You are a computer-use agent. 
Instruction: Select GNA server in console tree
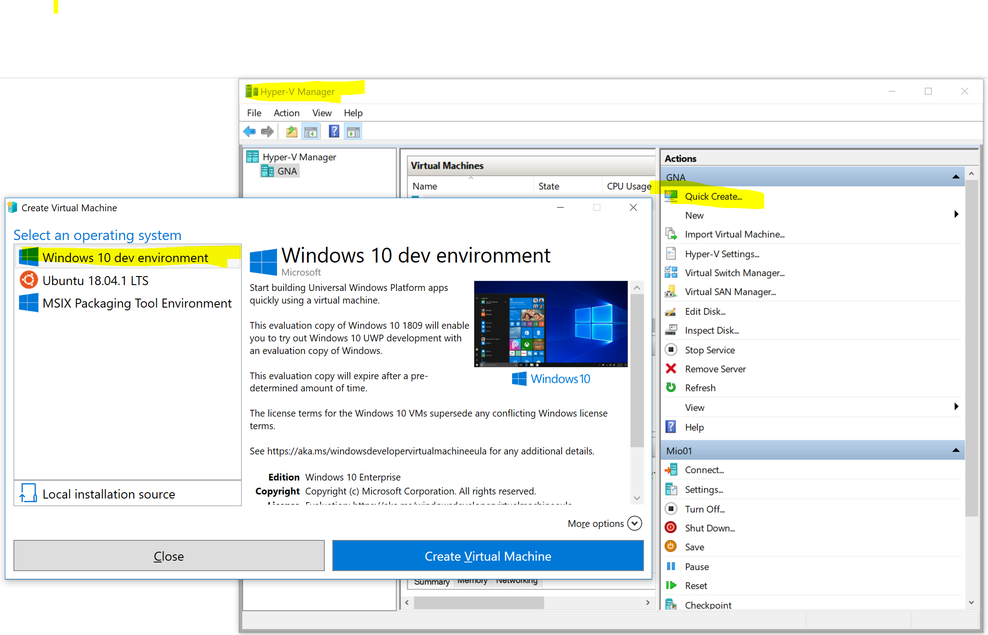click(287, 171)
